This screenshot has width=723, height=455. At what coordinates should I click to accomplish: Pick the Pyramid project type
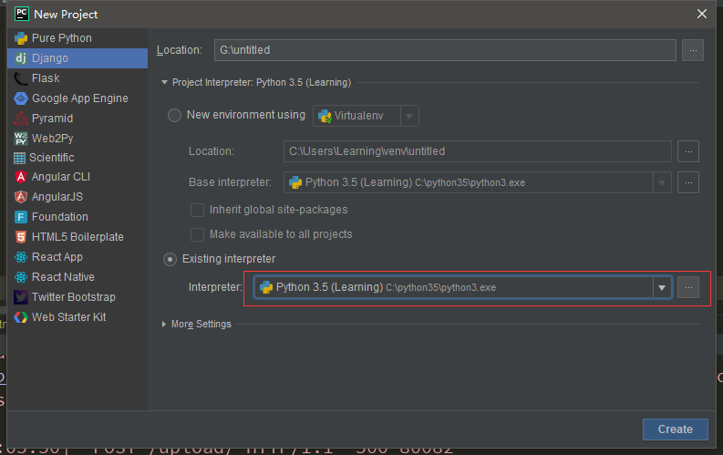[77, 119]
